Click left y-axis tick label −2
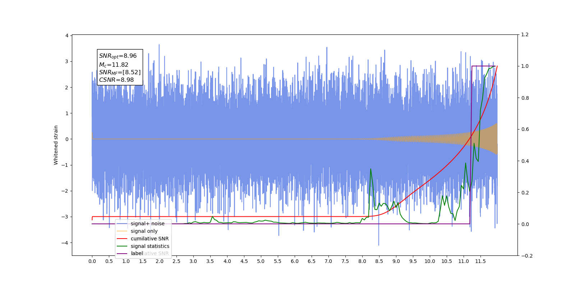Screen dimensions: 575x287 click(64, 191)
